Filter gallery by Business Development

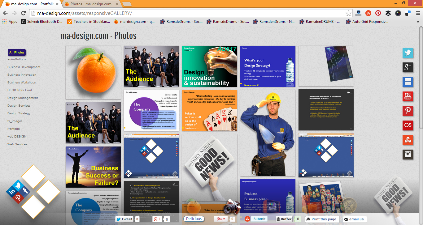tap(24, 67)
